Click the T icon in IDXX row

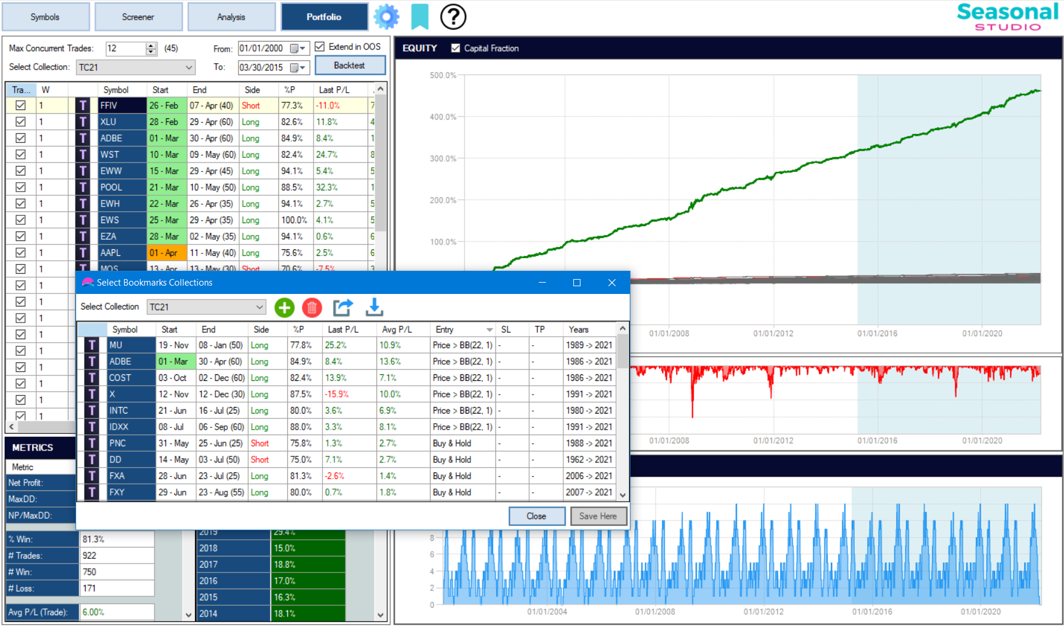pos(92,427)
